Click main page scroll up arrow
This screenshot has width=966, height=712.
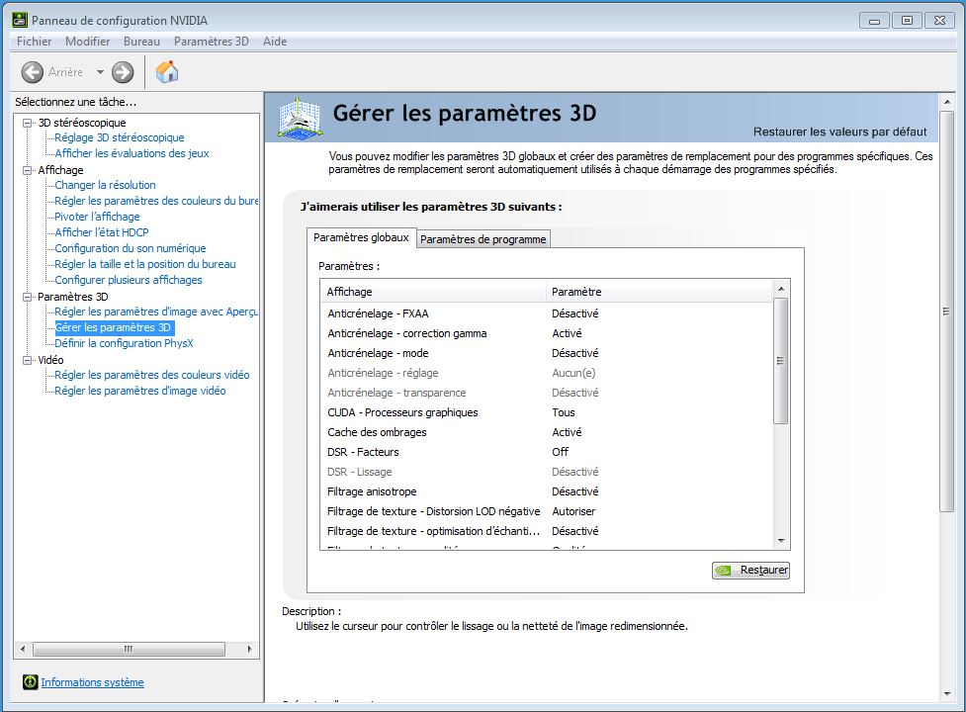click(947, 101)
